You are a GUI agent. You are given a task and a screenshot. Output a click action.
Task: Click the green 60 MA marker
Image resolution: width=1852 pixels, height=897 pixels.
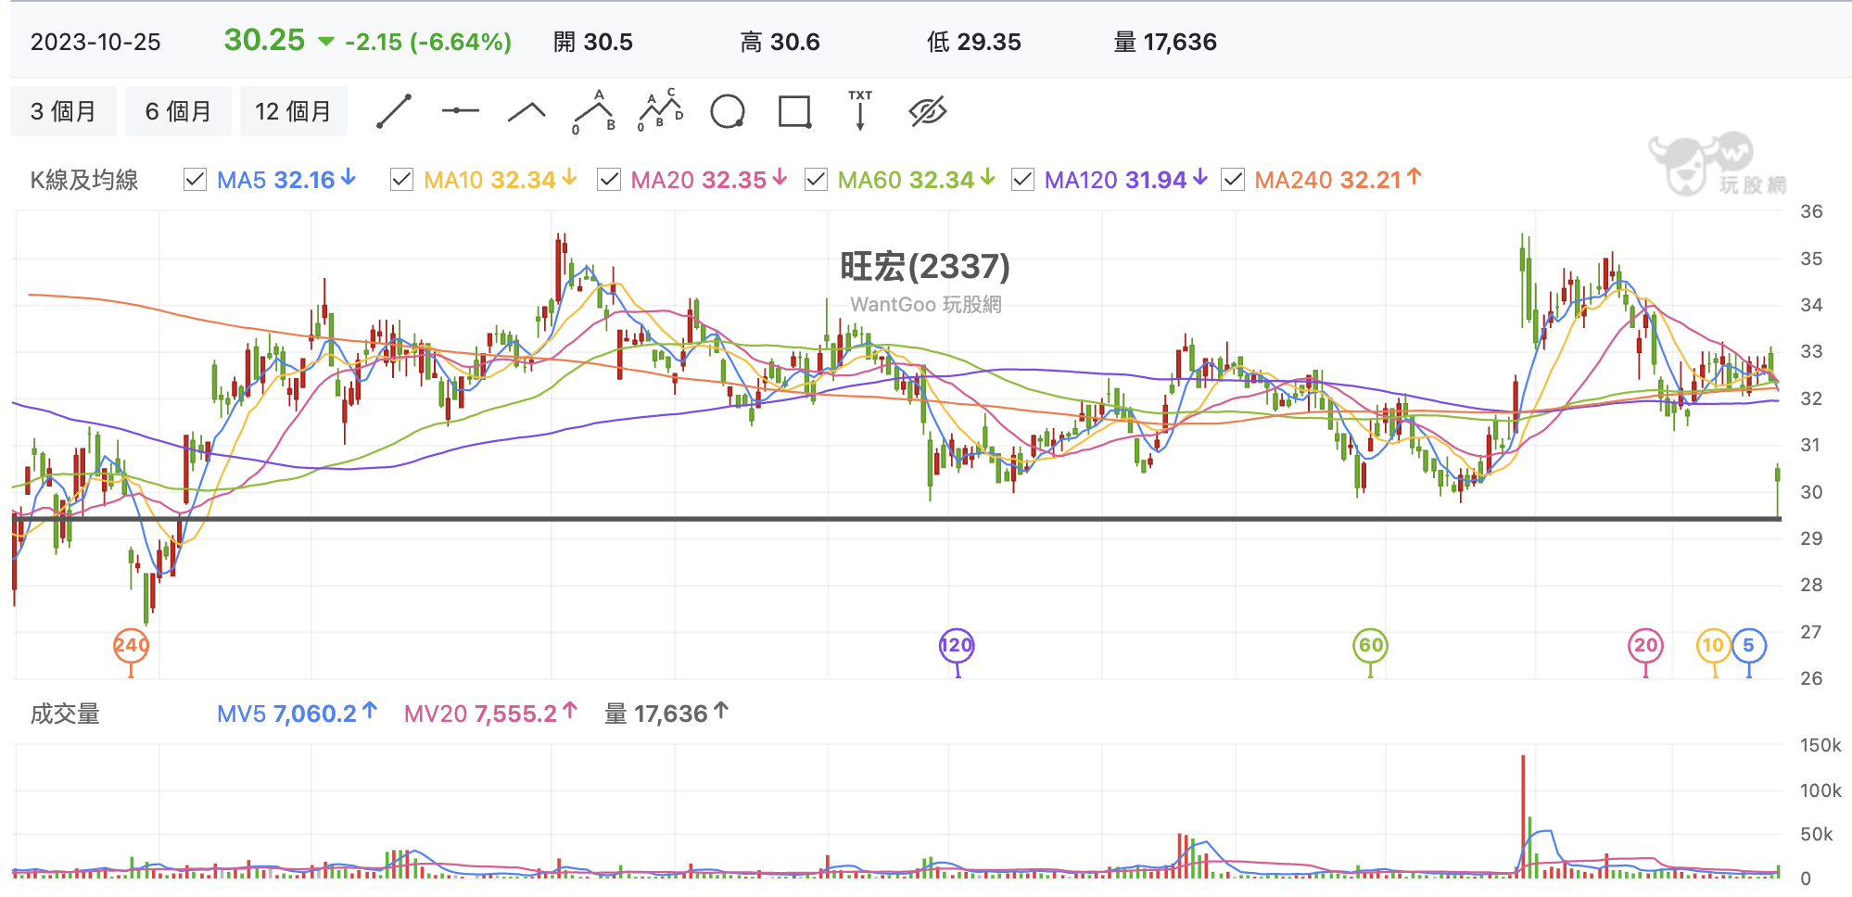point(1371,646)
